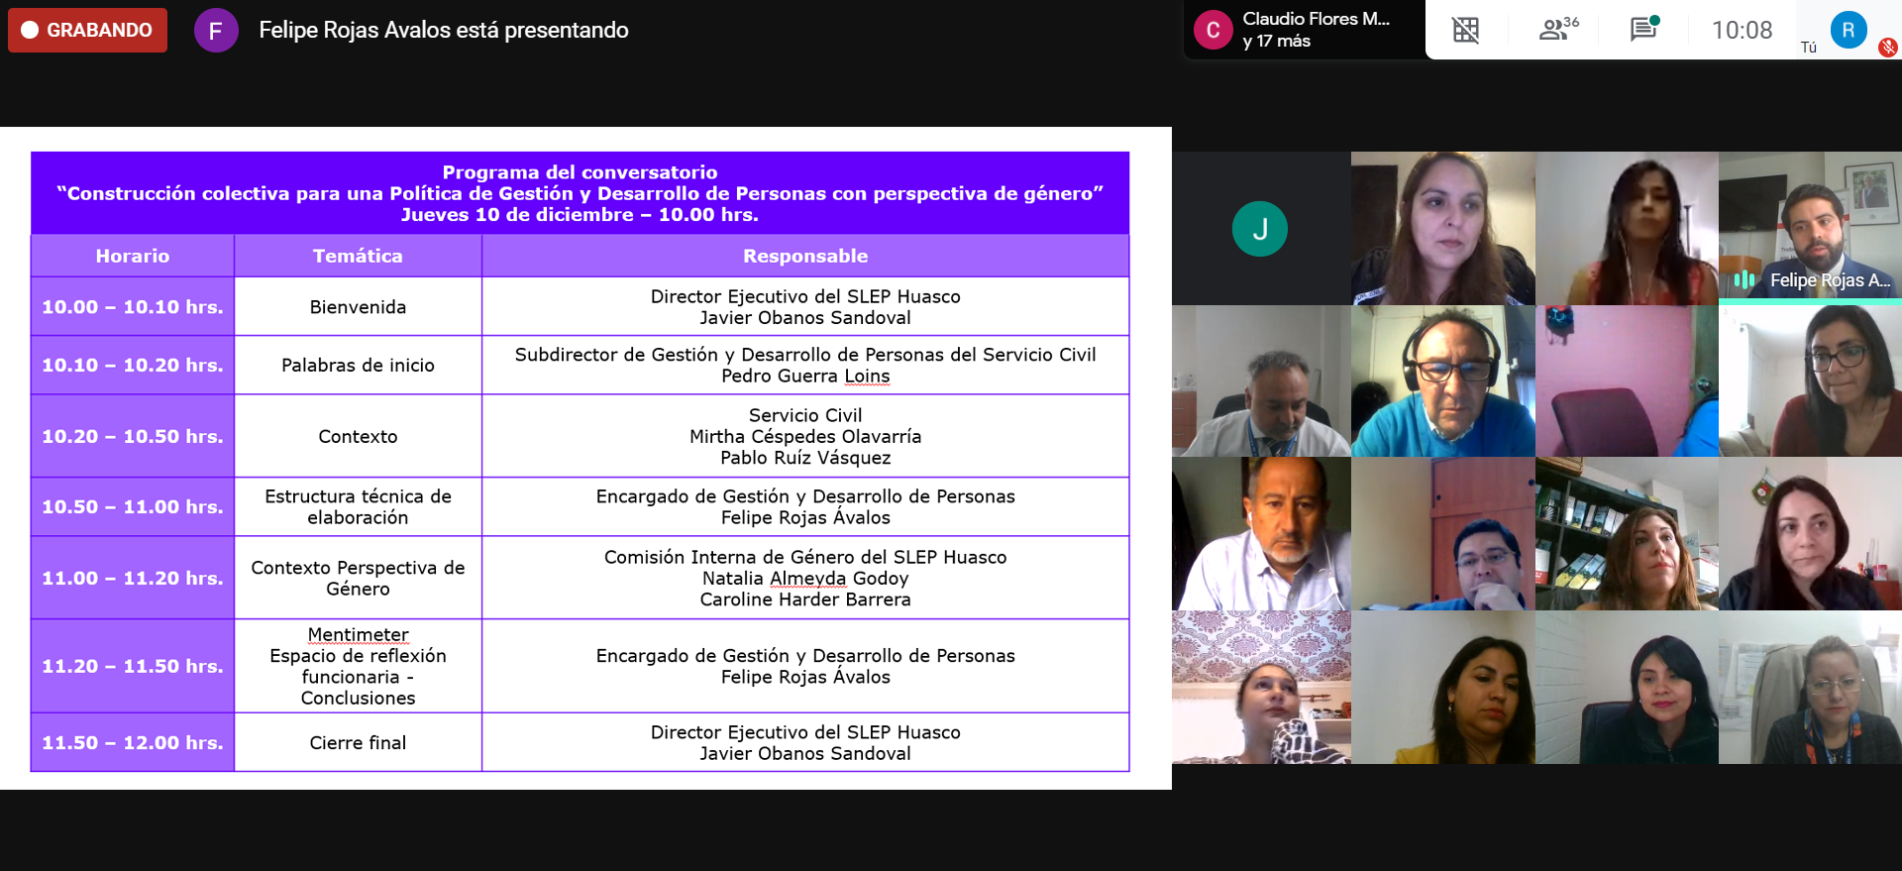Click the 10:08 meeting clock
This screenshot has width=1902, height=871.
[1742, 30]
